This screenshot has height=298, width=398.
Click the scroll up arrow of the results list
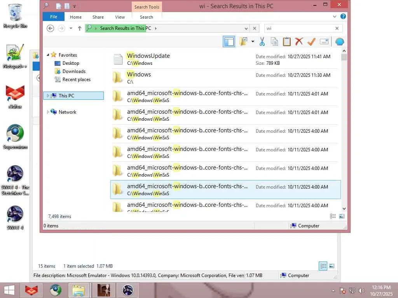click(x=344, y=51)
